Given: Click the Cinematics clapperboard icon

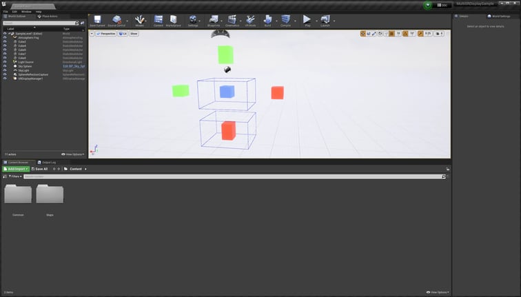Looking at the screenshot, I should pyautogui.click(x=232, y=21).
